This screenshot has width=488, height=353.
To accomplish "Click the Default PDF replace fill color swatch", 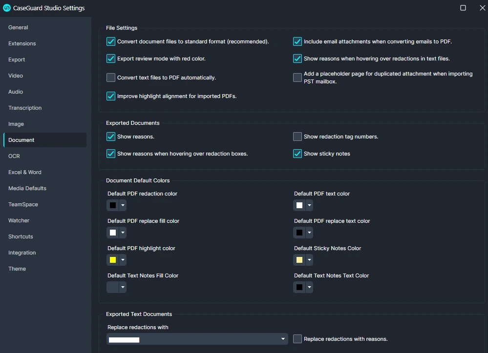I will (x=113, y=233).
